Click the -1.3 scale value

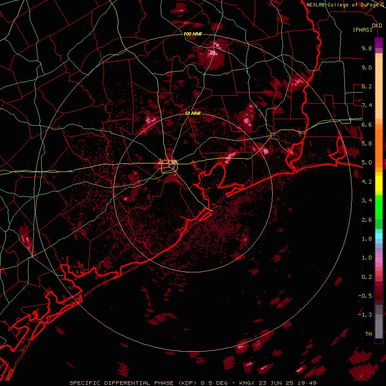coord(365,315)
